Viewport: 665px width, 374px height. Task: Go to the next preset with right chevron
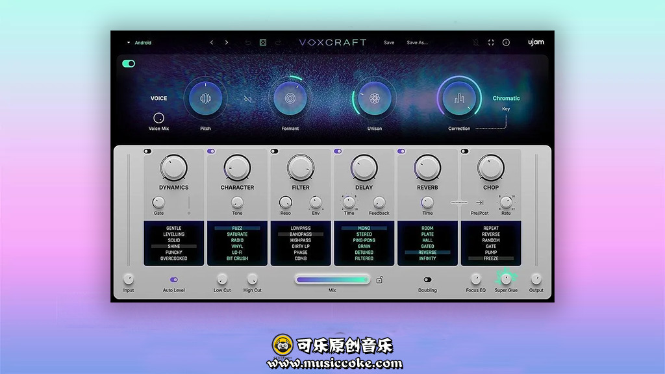[x=227, y=43]
